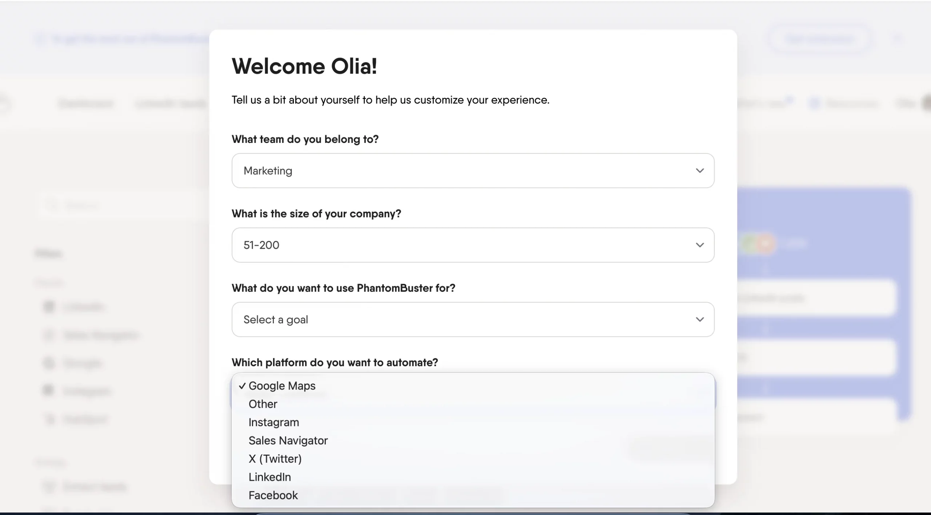
Task: Pick LinkedIn from the platform dropdown
Action: click(269, 477)
